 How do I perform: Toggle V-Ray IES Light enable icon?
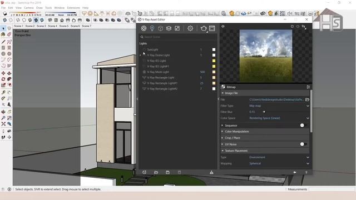click(x=144, y=61)
